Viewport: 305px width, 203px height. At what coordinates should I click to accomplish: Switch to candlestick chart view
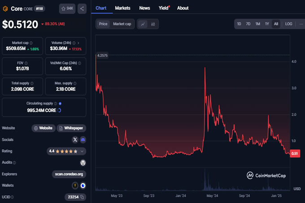point(153,24)
